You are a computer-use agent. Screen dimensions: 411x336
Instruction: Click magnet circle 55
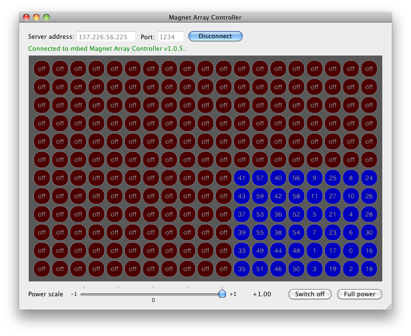260,233
